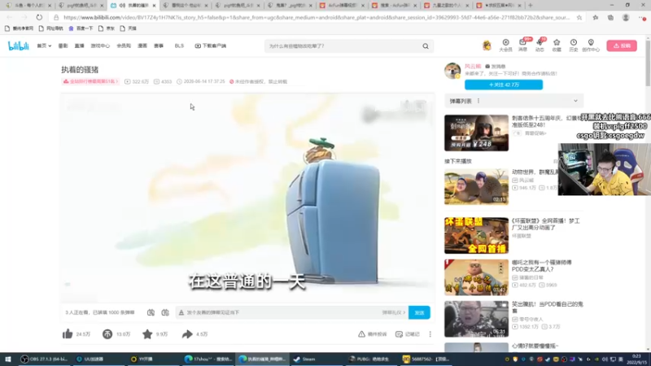Open the Assassin's Creed ¥248 ad thumbnail
Viewport: 651px width, 366px height.
point(476,133)
